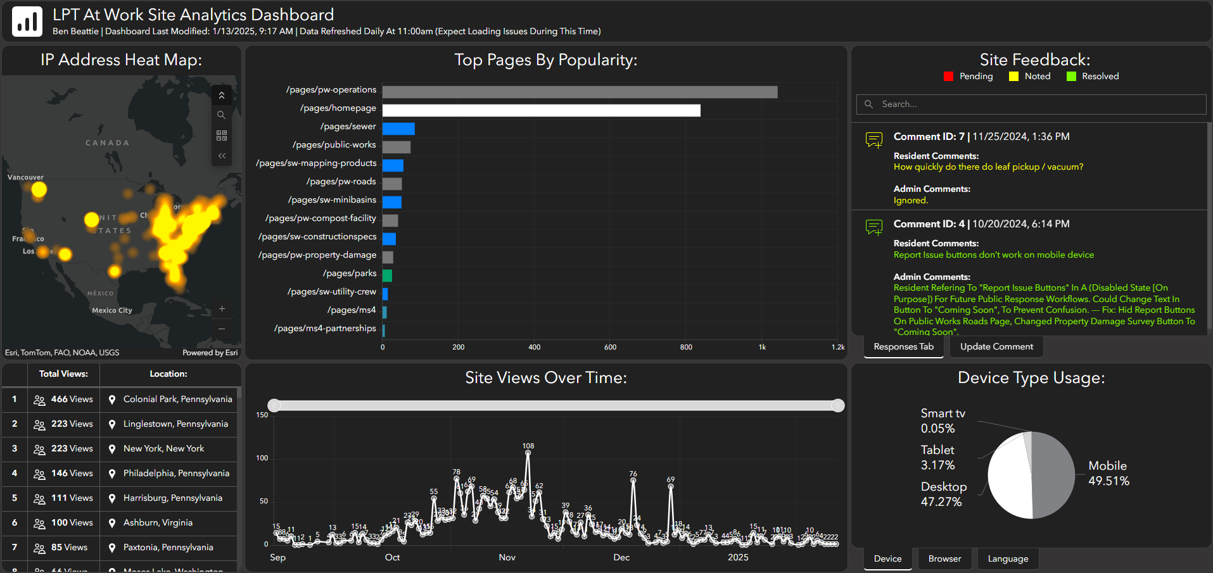Image resolution: width=1213 pixels, height=573 pixels.
Task: Click the zoom-out minus icon on the map
Action: coord(222,329)
